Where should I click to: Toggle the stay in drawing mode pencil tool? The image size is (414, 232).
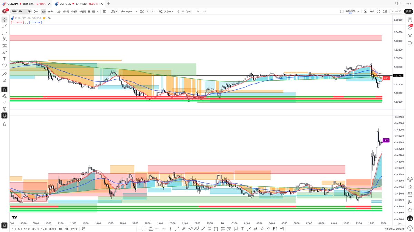click(4, 96)
